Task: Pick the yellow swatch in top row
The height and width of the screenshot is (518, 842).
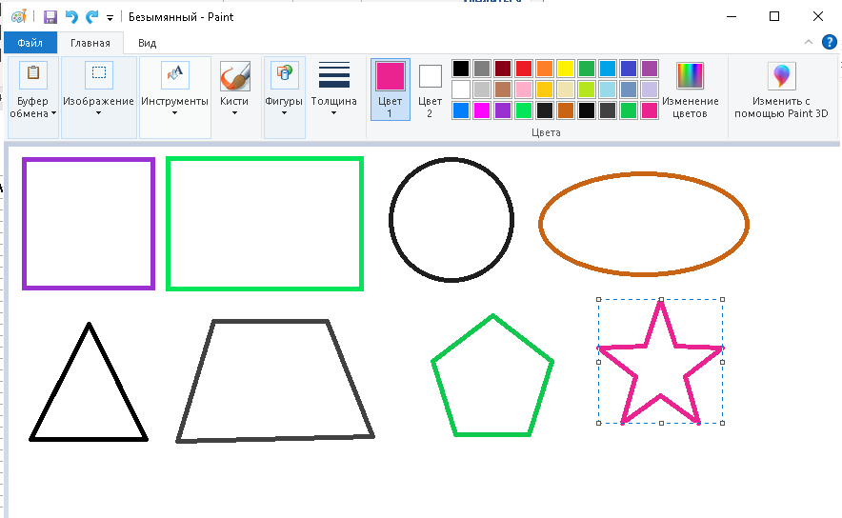Action: tap(566, 69)
